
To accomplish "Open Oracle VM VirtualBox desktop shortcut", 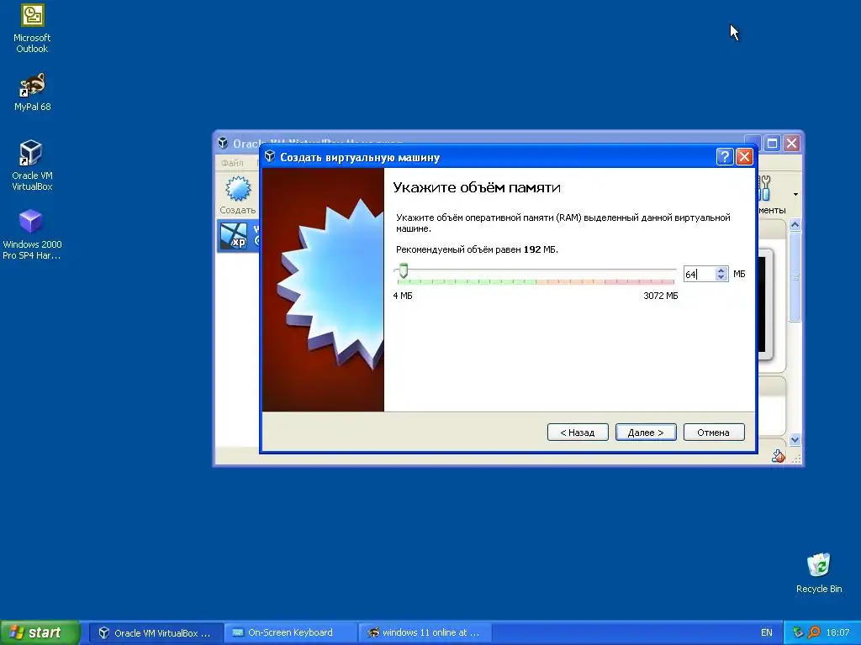I will (32, 165).
